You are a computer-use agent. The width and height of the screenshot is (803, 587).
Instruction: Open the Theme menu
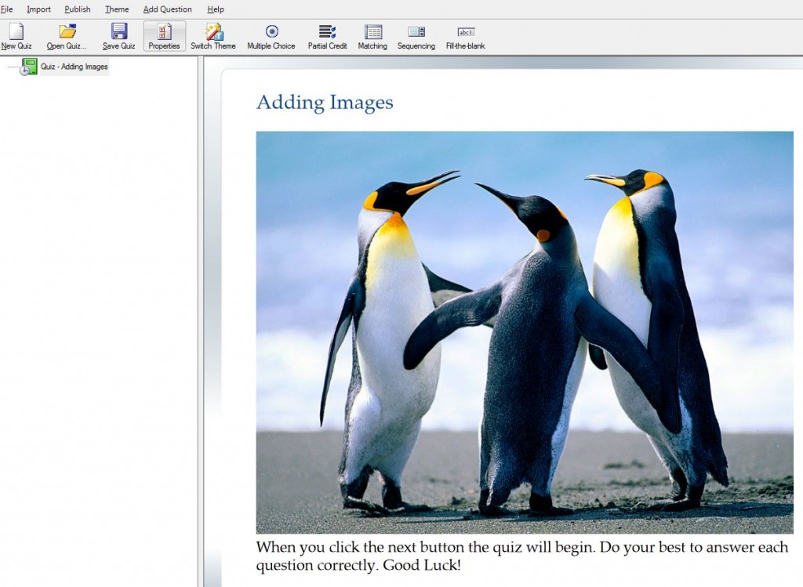click(116, 9)
